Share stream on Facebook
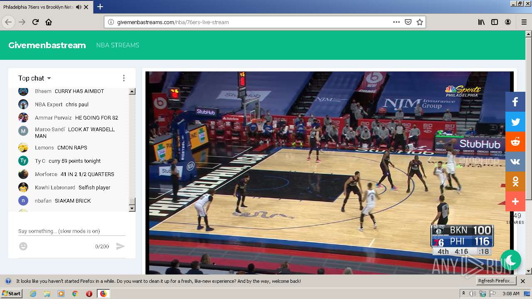 [515, 102]
